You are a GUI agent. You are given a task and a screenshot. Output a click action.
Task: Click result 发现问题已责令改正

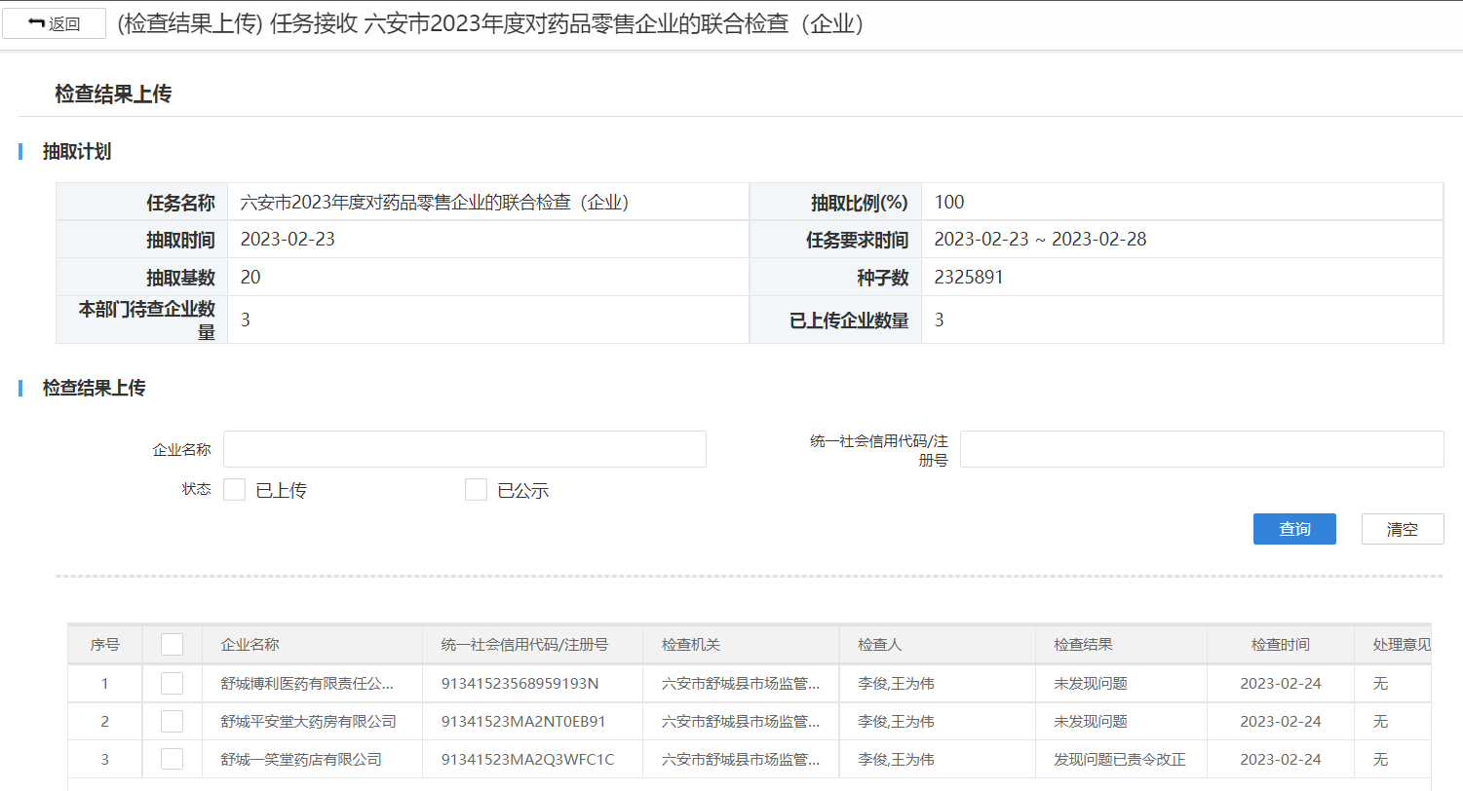(1120, 760)
